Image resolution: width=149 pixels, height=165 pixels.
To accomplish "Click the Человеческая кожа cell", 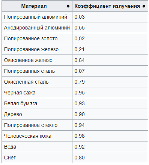I will click(x=37, y=136).
